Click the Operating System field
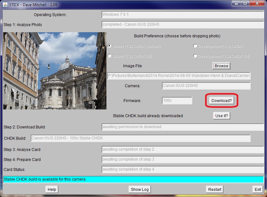The image size is (267, 197). pos(183,14)
